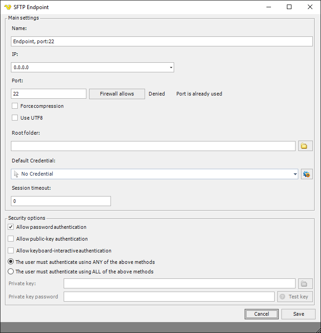Click the Session timeout field
321x333 pixels.
click(60, 201)
